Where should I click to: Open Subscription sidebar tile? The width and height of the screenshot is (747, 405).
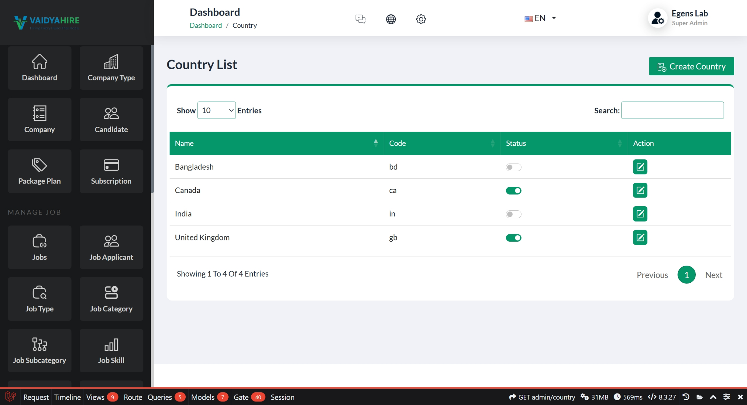click(x=111, y=171)
